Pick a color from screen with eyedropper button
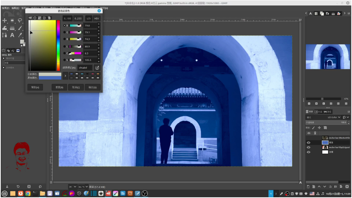 tap(97, 67)
